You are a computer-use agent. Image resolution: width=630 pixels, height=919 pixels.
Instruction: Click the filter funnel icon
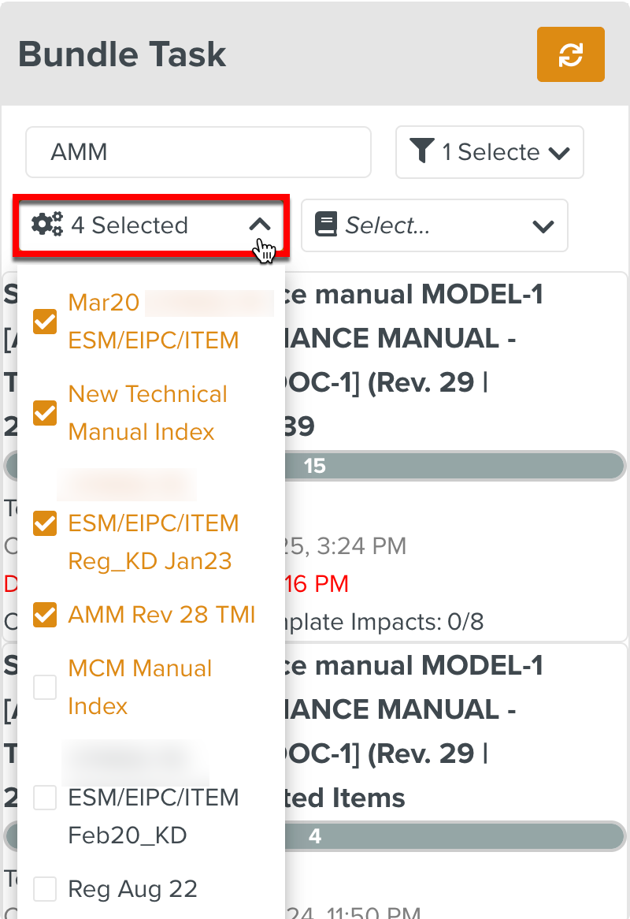(x=422, y=151)
